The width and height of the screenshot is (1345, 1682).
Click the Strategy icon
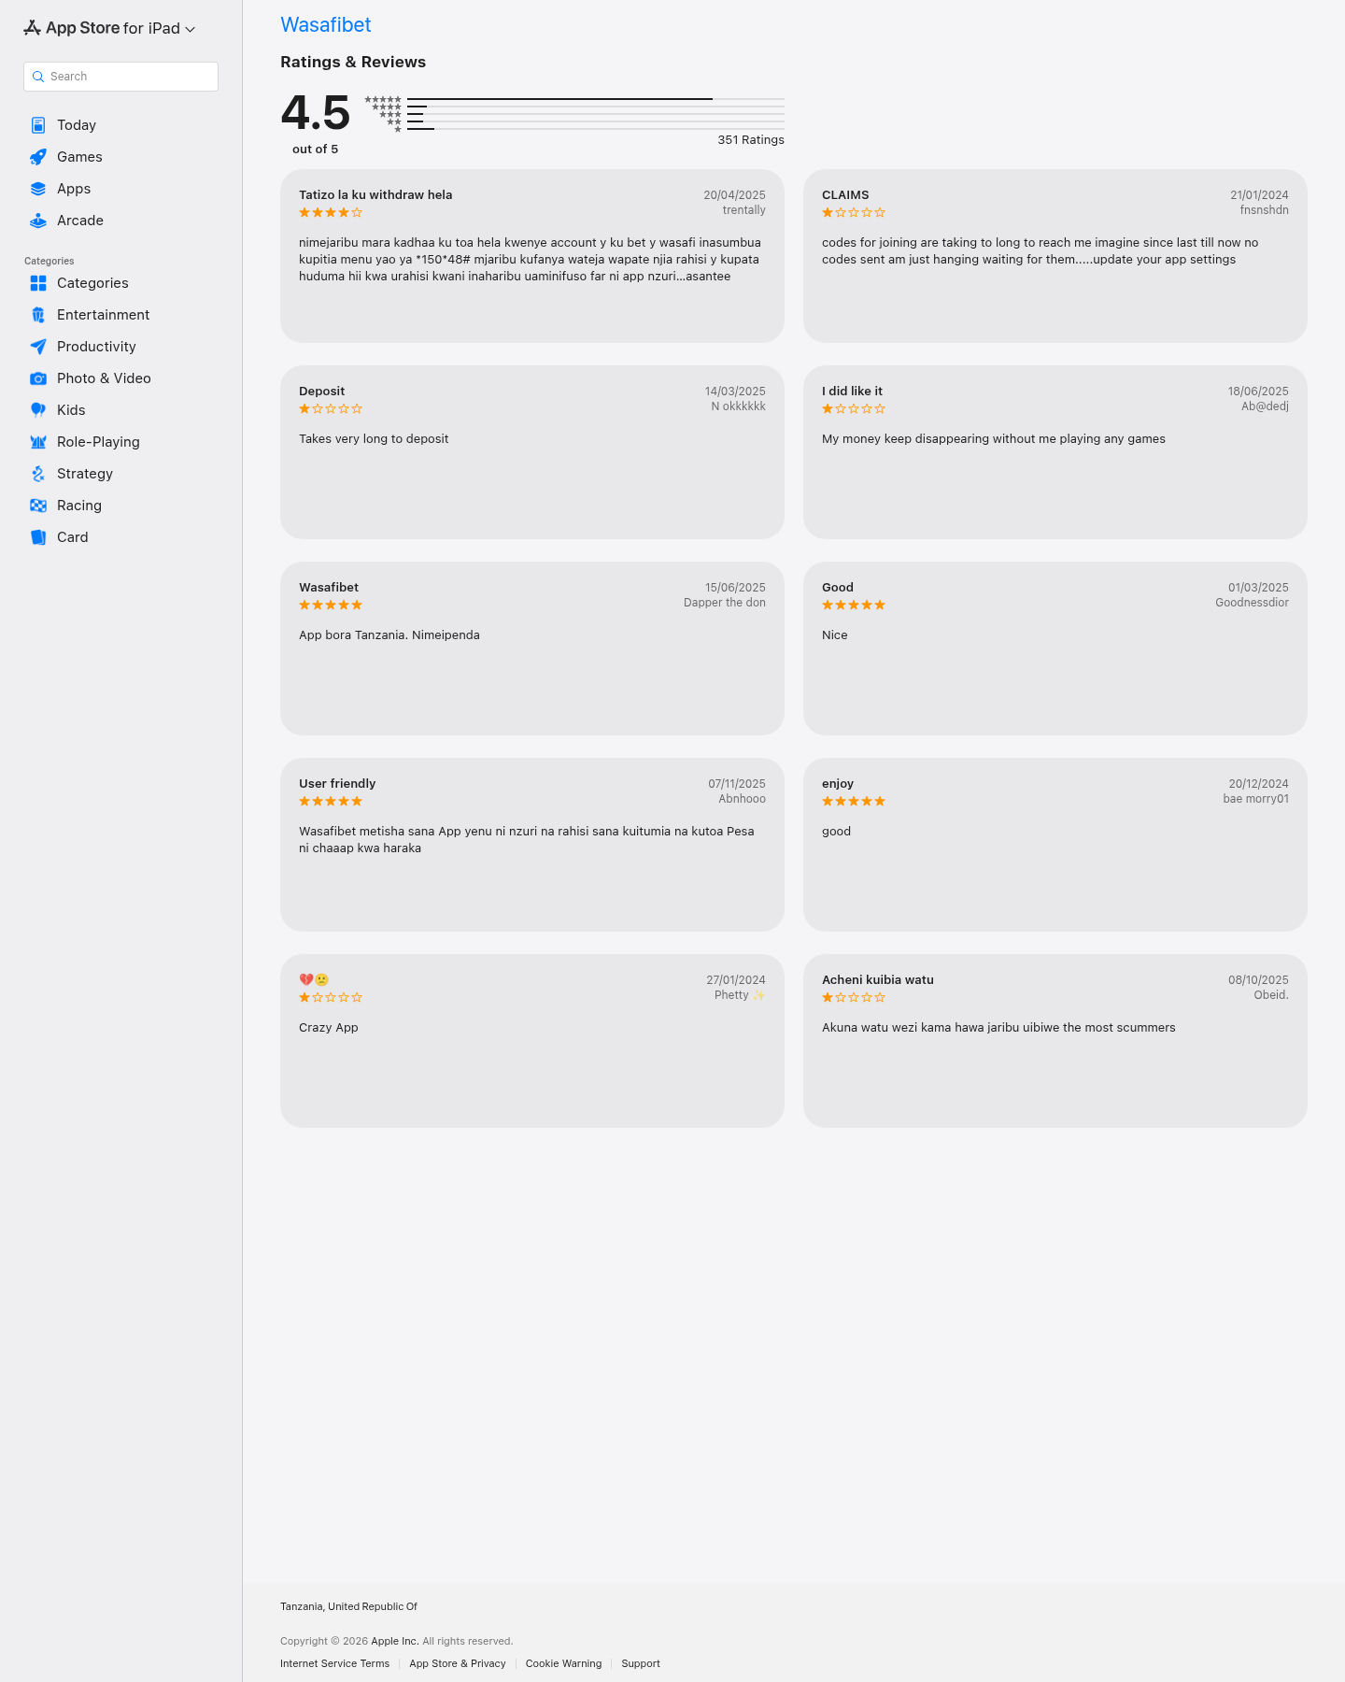point(38,474)
